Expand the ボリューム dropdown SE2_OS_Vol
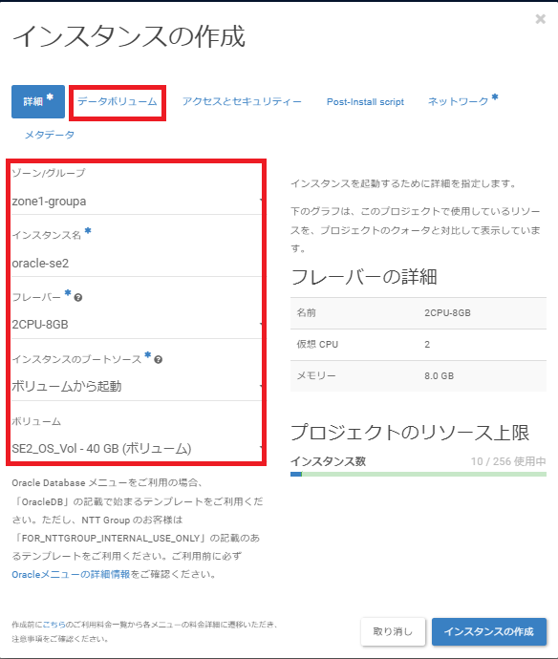 click(137, 449)
